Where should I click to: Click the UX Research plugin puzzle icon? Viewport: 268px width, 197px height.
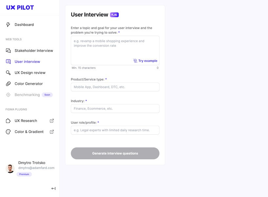[x=8, y=121]
